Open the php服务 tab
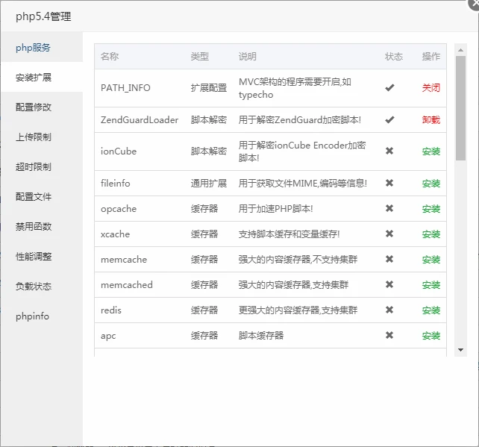 click(34, 48)
